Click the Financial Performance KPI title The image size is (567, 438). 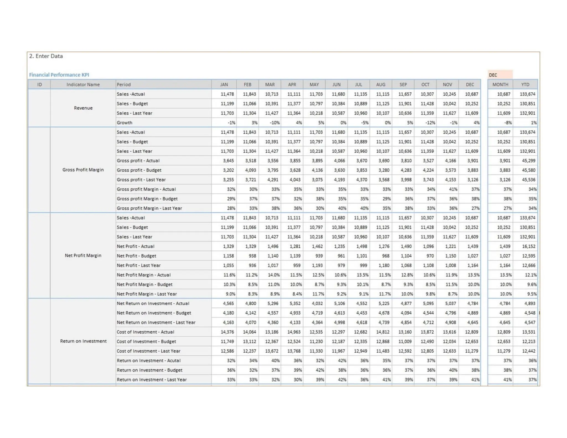tap(59, 75)
